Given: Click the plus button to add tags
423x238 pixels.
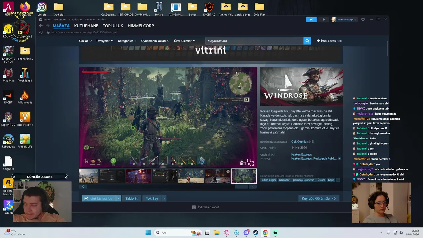Looking at the screenshot, I should [337, 180].
